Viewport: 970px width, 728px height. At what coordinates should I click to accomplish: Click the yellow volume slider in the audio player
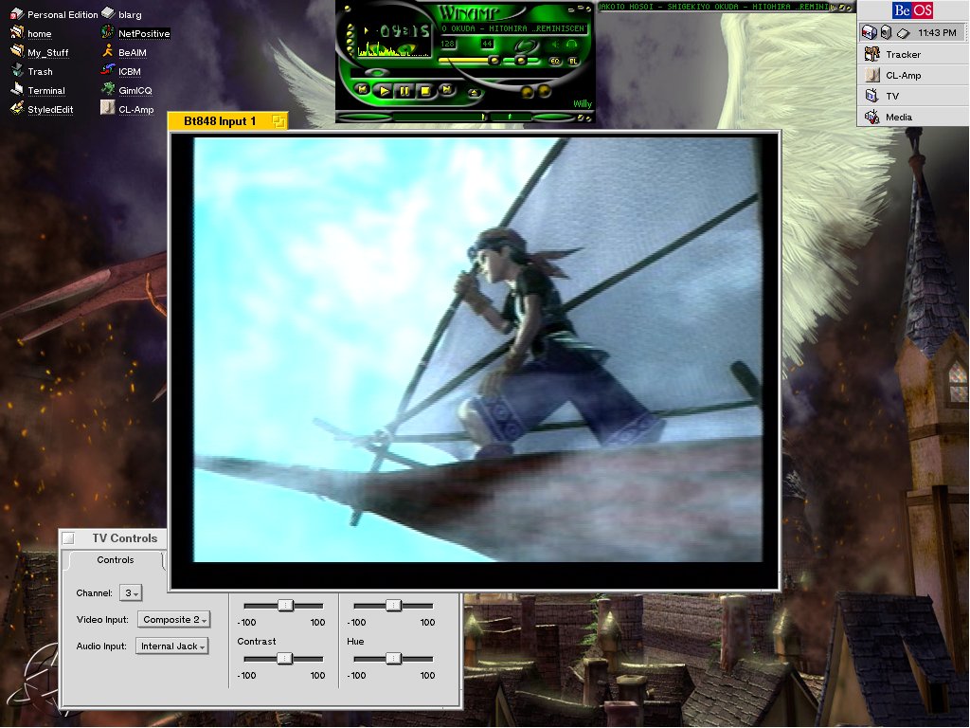[x=470, y=61]
